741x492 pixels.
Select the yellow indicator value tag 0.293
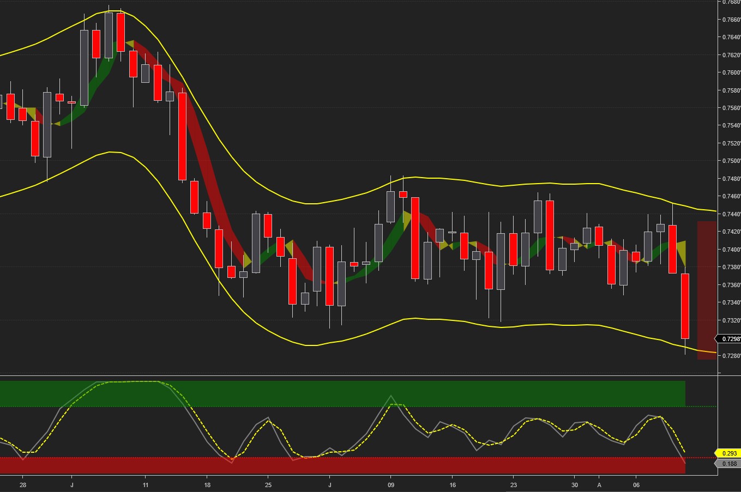[x=729, y=453]
